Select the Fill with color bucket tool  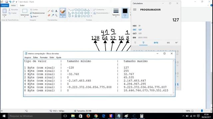pos(53,11)
